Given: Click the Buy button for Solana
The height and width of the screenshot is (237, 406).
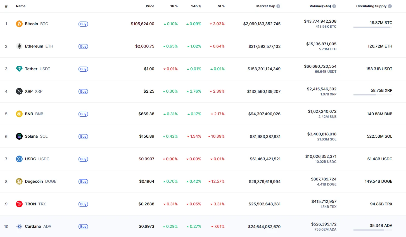Looking at the screenshot, I should (x=83, y=137).
